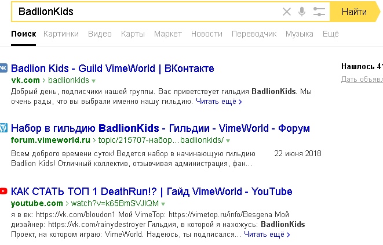
Task: Go to the Новости tab
Action: point(207,34)
